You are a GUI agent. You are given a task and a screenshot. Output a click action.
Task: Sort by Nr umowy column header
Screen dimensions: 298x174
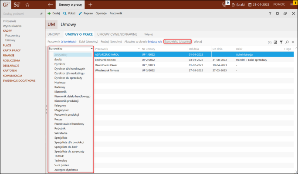click(164, 49)
